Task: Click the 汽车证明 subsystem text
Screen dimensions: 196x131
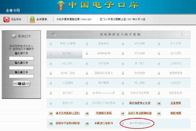Action: tap(104, 63)
